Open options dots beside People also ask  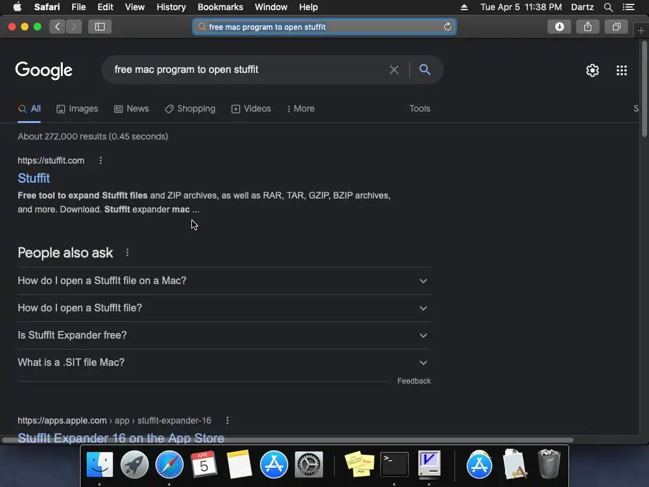(127, 252)
